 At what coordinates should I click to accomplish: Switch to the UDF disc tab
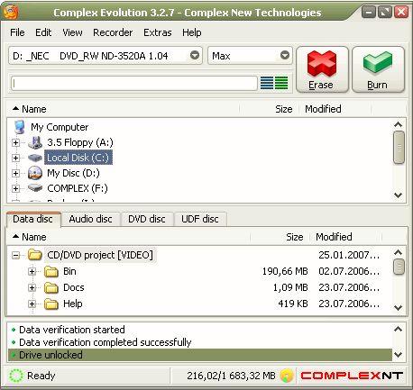(x=200, y=219)
